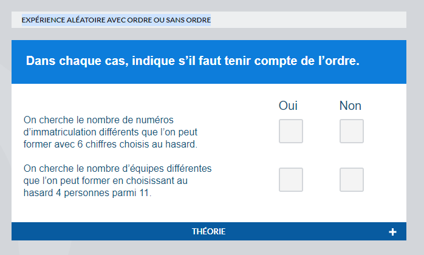Click the 'Expérience aléatoire avec ordre ou sans ordre' heading
Viewport: 424px width, 255px height.
coord(116,20)
